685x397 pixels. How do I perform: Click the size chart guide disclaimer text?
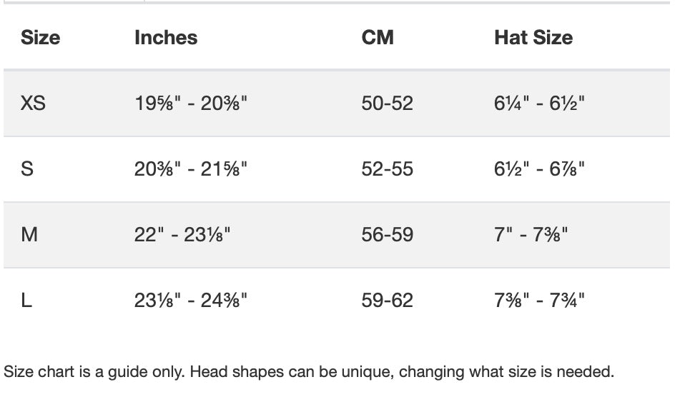[309, 372]
